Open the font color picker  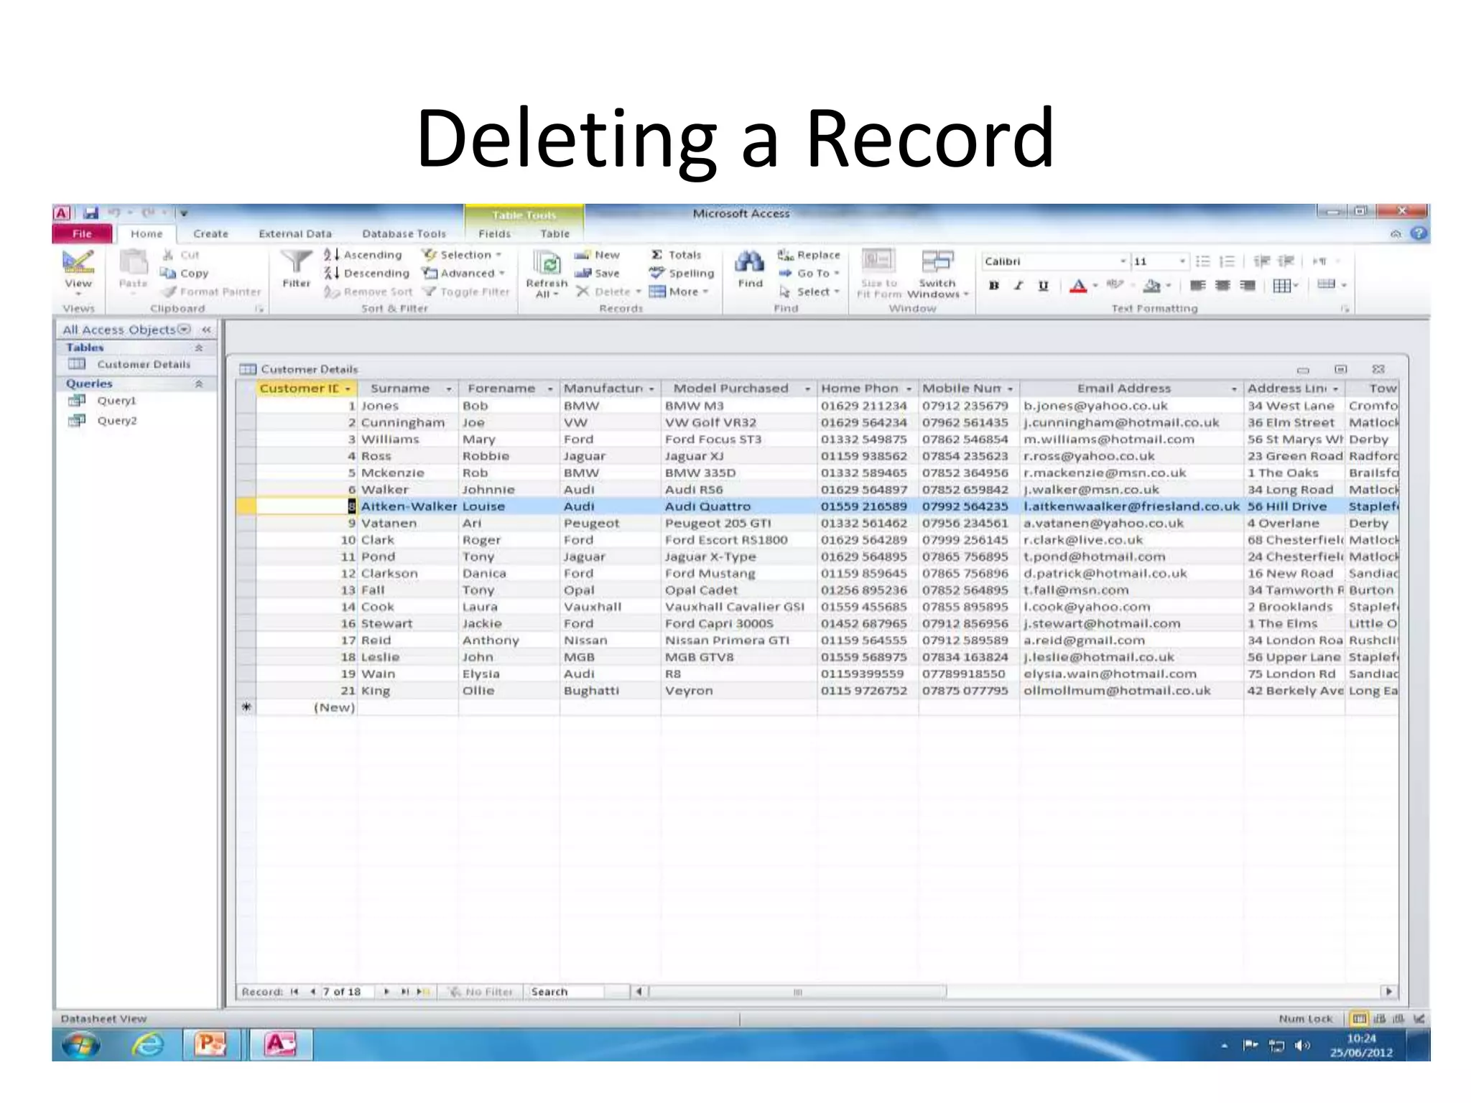click(x=1095, y=286)
